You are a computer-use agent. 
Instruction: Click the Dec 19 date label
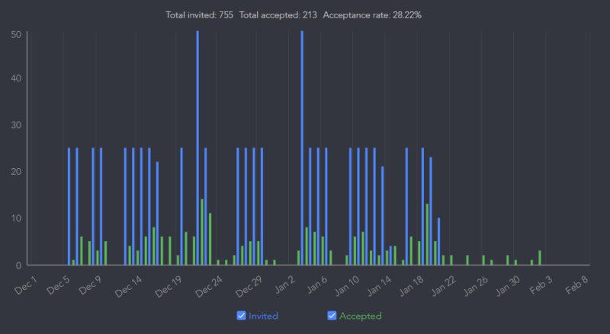170,286
